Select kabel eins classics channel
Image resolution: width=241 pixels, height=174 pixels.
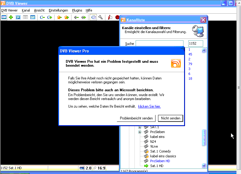click(x=163, y=156)
